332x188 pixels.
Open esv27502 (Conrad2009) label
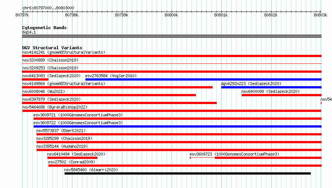click(72, 162)
